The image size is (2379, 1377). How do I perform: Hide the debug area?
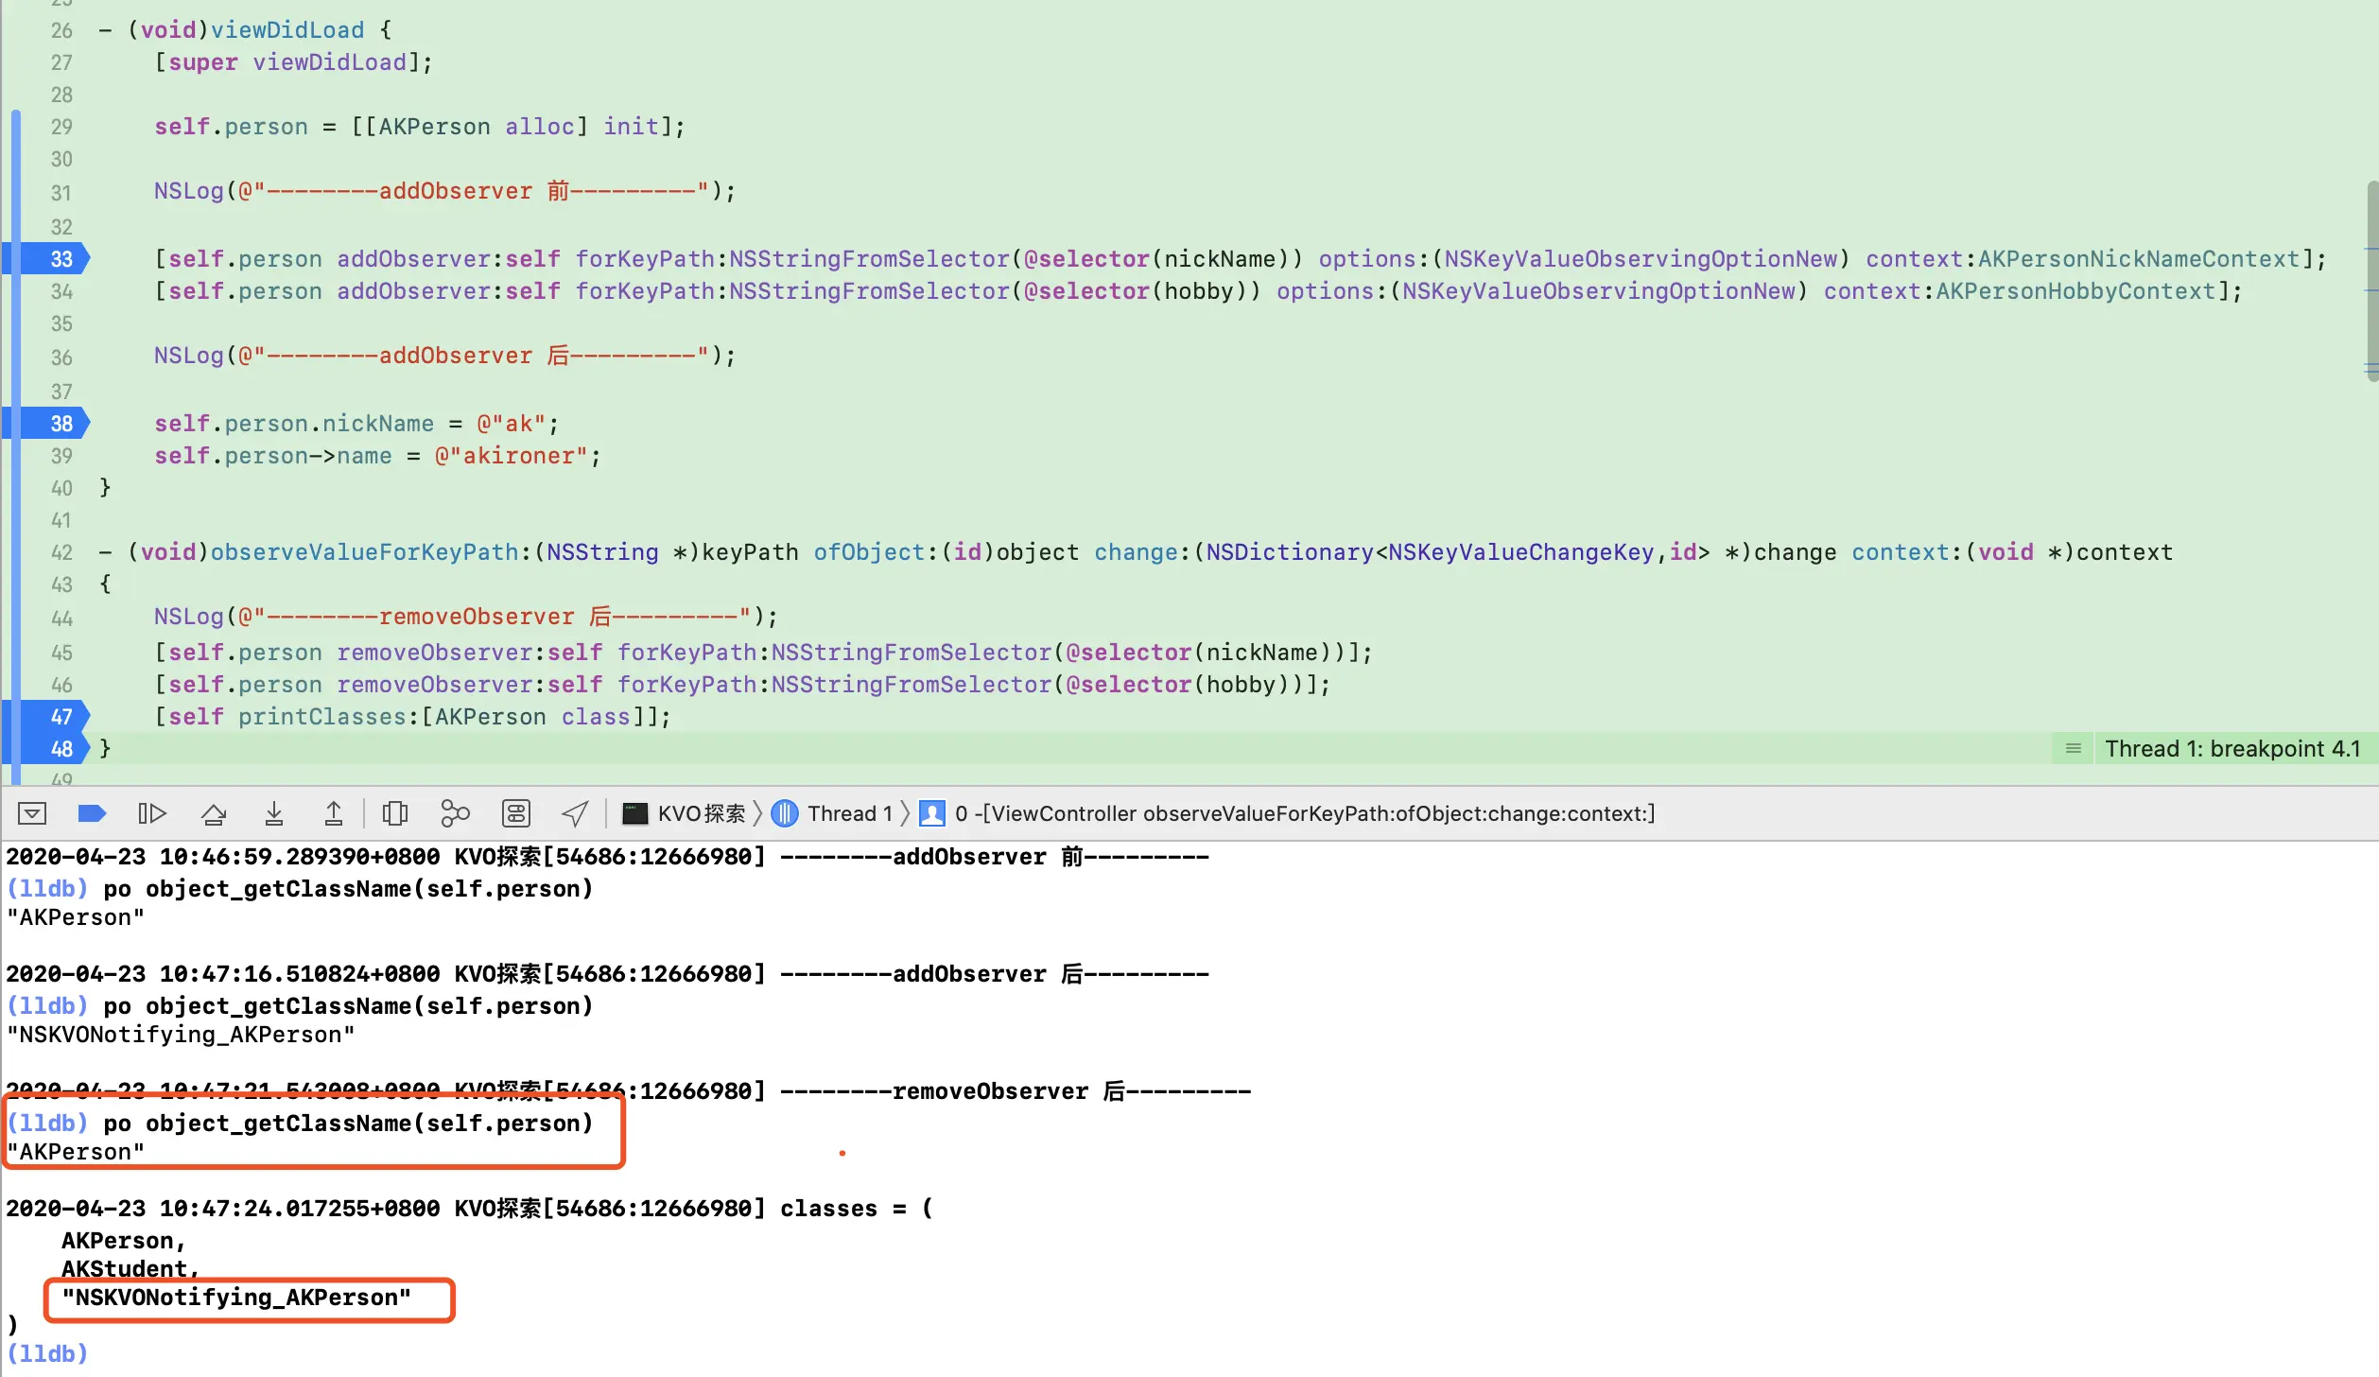[32, 813]
